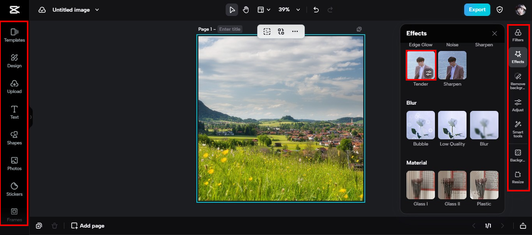The image size is (532, 235).
Task: Open the Templates panel
Action: [x=15, y=35]
